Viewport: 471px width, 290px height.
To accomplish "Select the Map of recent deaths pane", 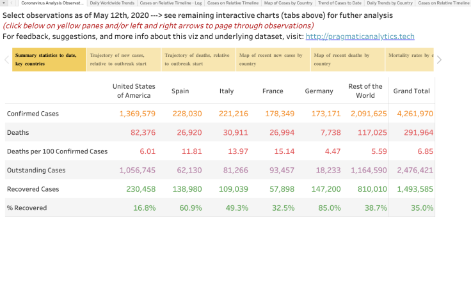I will point(346,59).
